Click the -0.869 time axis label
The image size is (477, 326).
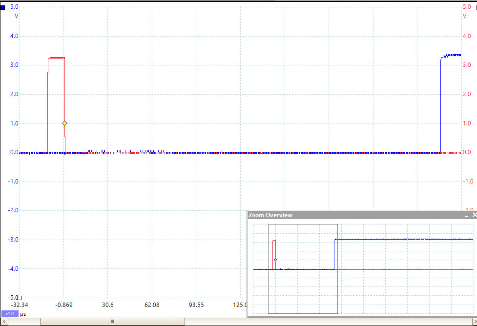64,305
